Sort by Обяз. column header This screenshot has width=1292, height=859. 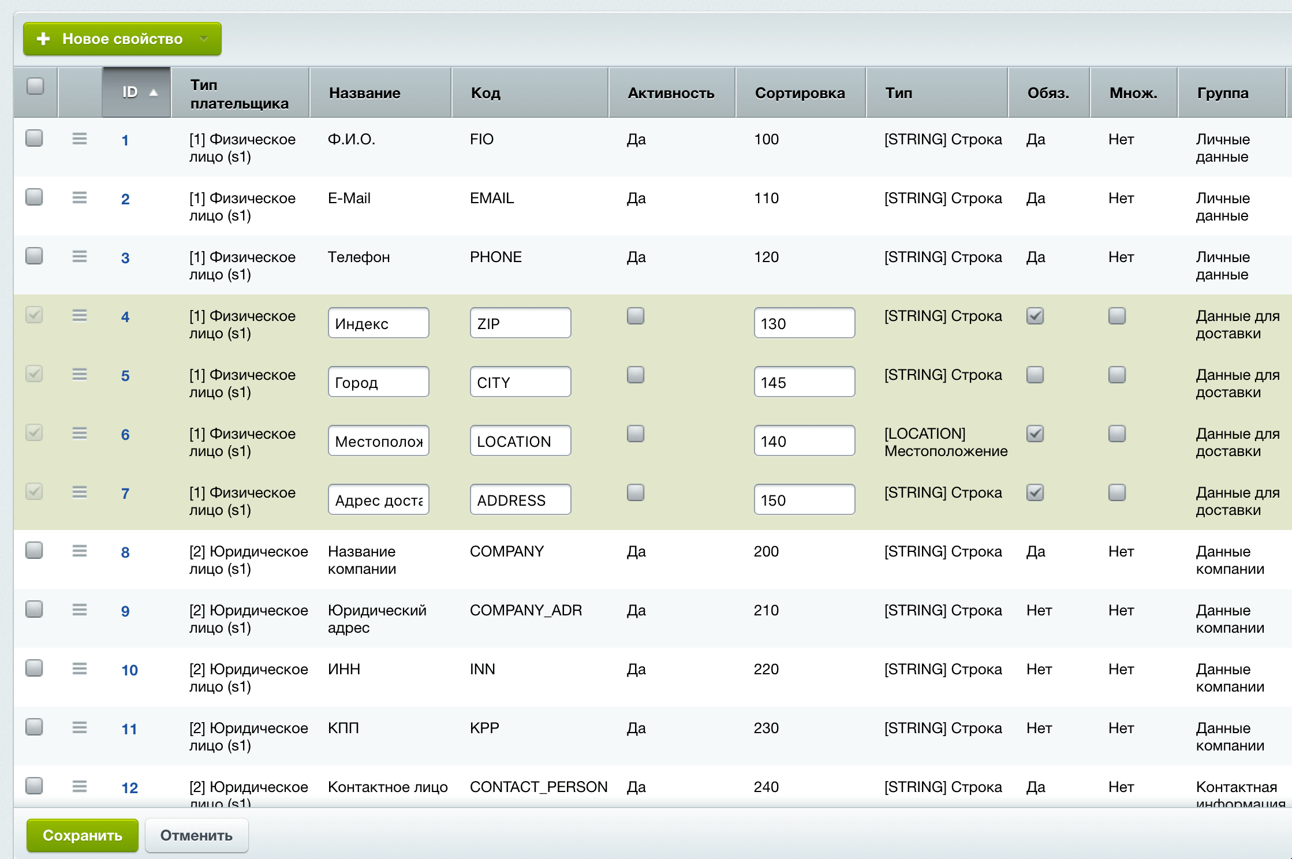coord(1048,93)
